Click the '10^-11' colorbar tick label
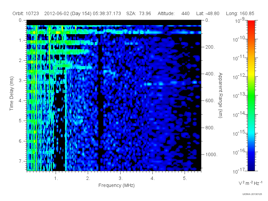Screen dimensions: 268x201 [x=239, y=58]
